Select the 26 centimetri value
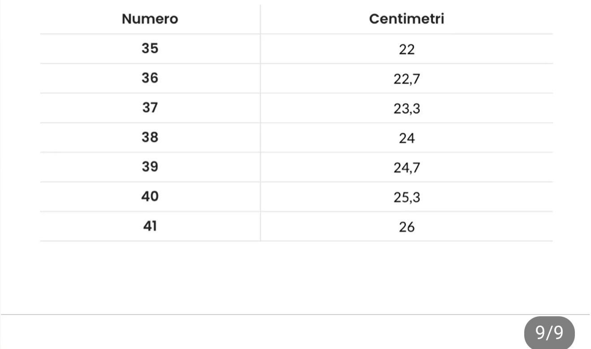This screenshot has width=591, height=349. [406, 227]
